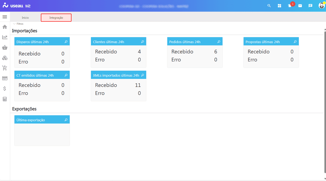This screenshot has width=326, height=181.
Task: Open the notifications bell with red badge
Action: (x=290, y=6)
